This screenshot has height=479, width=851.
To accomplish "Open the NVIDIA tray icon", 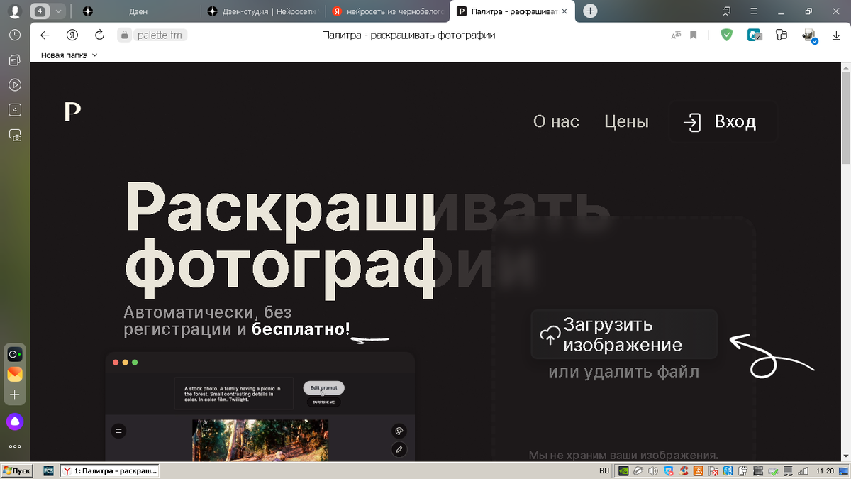I will coord(623,470).
